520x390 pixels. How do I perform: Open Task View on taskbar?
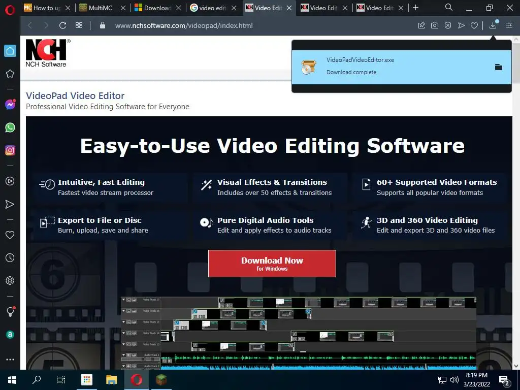tap(61, 380)
